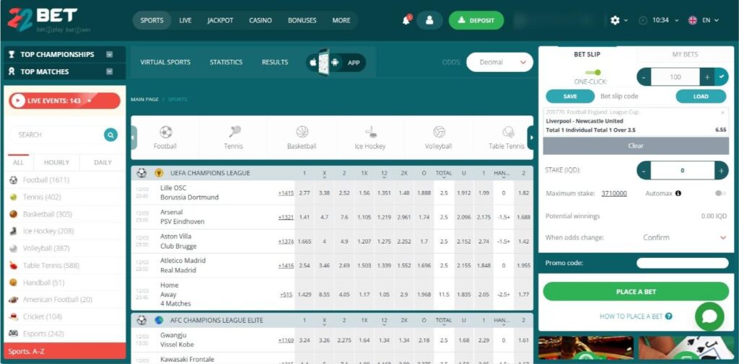Image resolution: width=739 pixels, height=364 pixels.
Task: Click into the Promo code field
Action: click(x=682, y=263)
